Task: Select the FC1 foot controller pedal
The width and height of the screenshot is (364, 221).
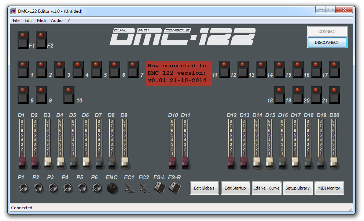Action: tap(130, 188)
